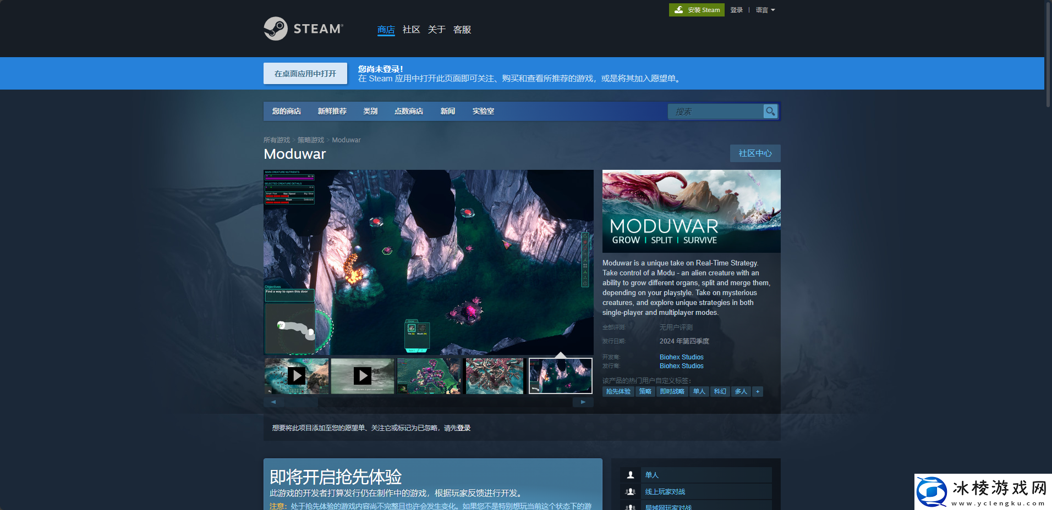The image size is (1052, 510).
Task: Click inside the 搜索 search field
Action: (x=715, y=111)
